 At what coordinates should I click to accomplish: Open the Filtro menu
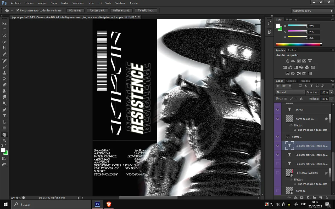91,3
